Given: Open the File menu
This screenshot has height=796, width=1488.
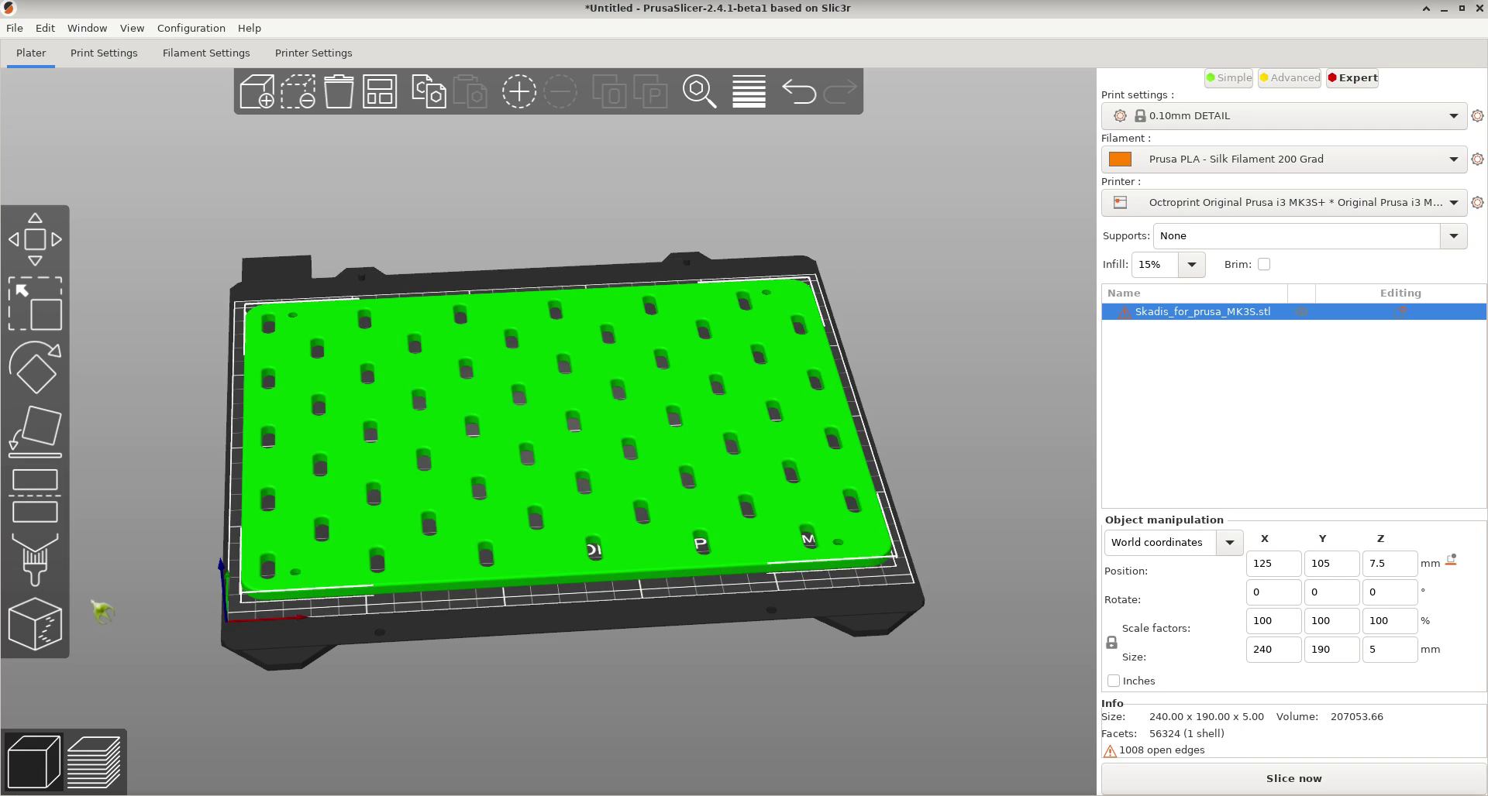Looking at the screenshot, I should 15,28.
